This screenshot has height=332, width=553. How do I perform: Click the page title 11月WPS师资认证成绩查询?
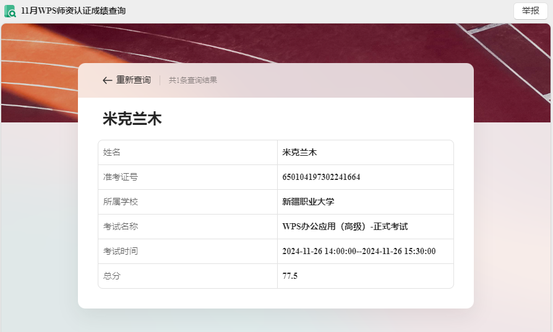tap(73, 11)
